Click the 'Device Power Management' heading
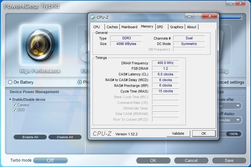Screen dimensions: 251x167 click(x=34, y=92)
